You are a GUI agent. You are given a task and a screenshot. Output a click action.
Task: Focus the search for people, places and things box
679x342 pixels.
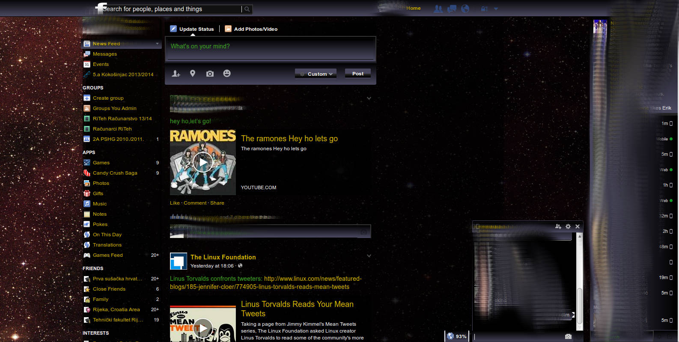click(172, 9)
